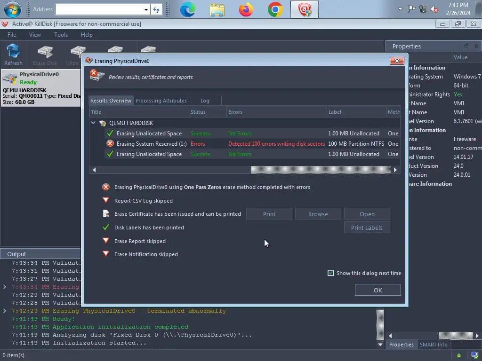482x361 pixels.
Task: Click the Open certificate button
Action: (367, 214)
